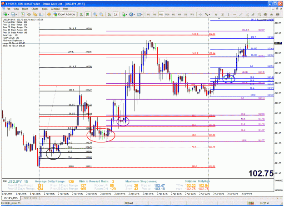This screenshot has width=284, height=206.
Task: Zoom out of the chart
Action: [101, 15]
